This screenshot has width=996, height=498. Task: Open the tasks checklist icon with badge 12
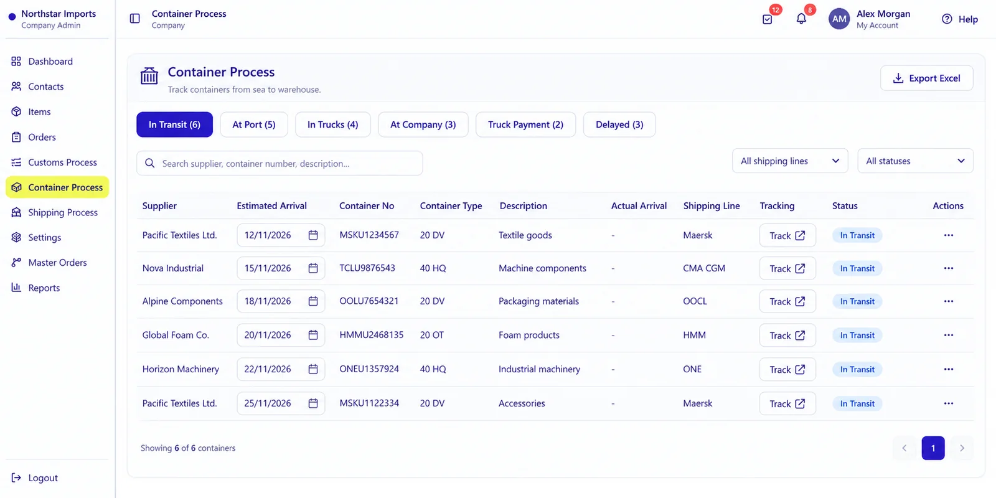[768, 19]
